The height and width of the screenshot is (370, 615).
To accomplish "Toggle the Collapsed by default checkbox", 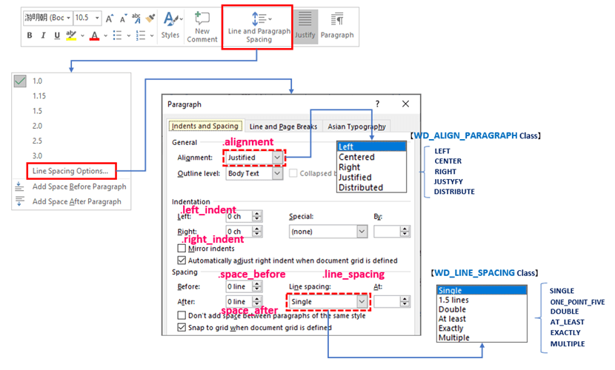I will [x=293, y=173].
